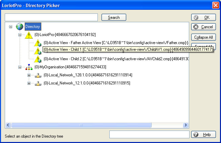Open Help for the Directory Picker
Screen dimensions: 221x143
203,135
